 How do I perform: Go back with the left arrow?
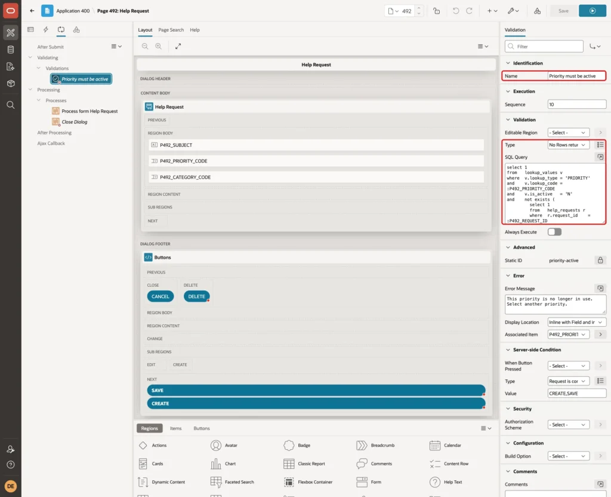click(x=32, y=11)
